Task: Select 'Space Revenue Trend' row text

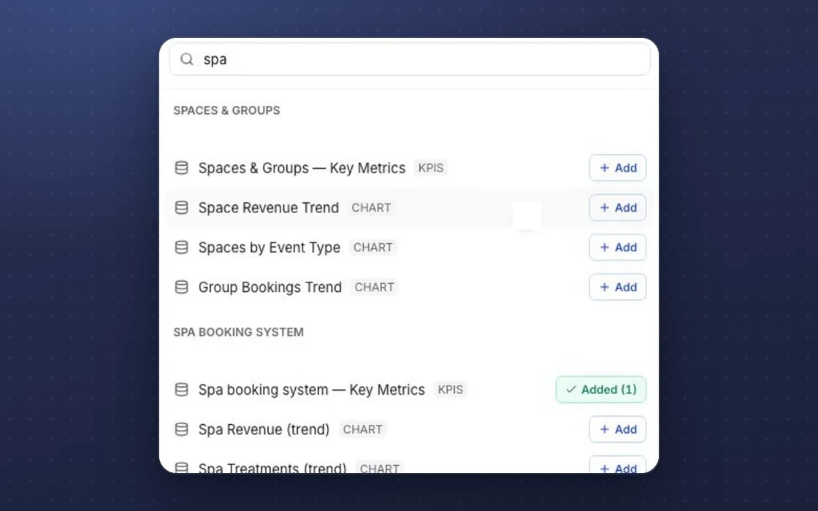Action: [269, 207]
